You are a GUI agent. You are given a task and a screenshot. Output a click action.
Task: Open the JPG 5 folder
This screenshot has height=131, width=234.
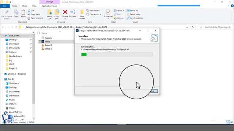tap(10, 64)
